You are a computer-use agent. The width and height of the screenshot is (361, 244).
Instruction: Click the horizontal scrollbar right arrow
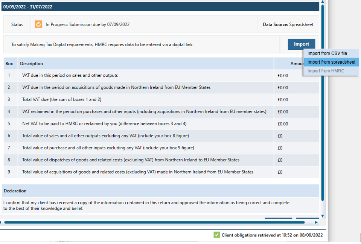316,223
